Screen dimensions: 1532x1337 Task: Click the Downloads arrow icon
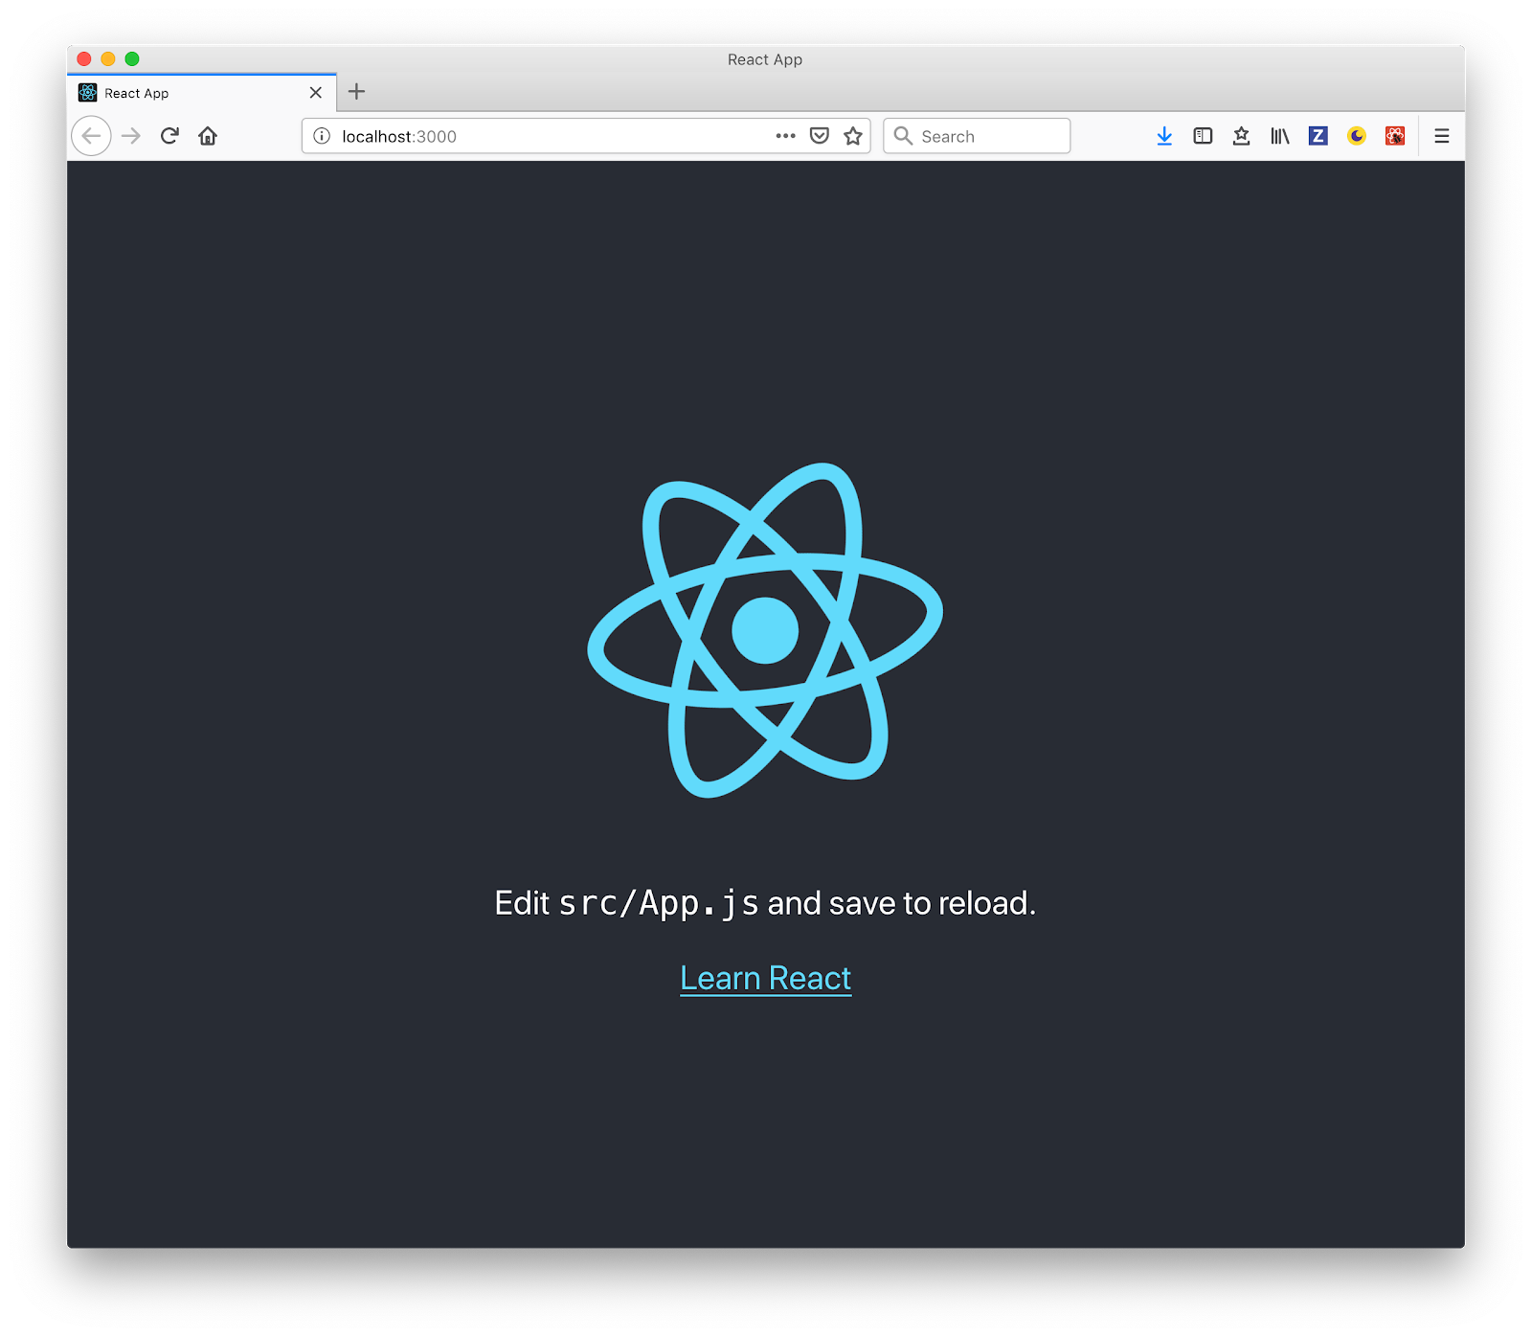[x=1164, y=136]
